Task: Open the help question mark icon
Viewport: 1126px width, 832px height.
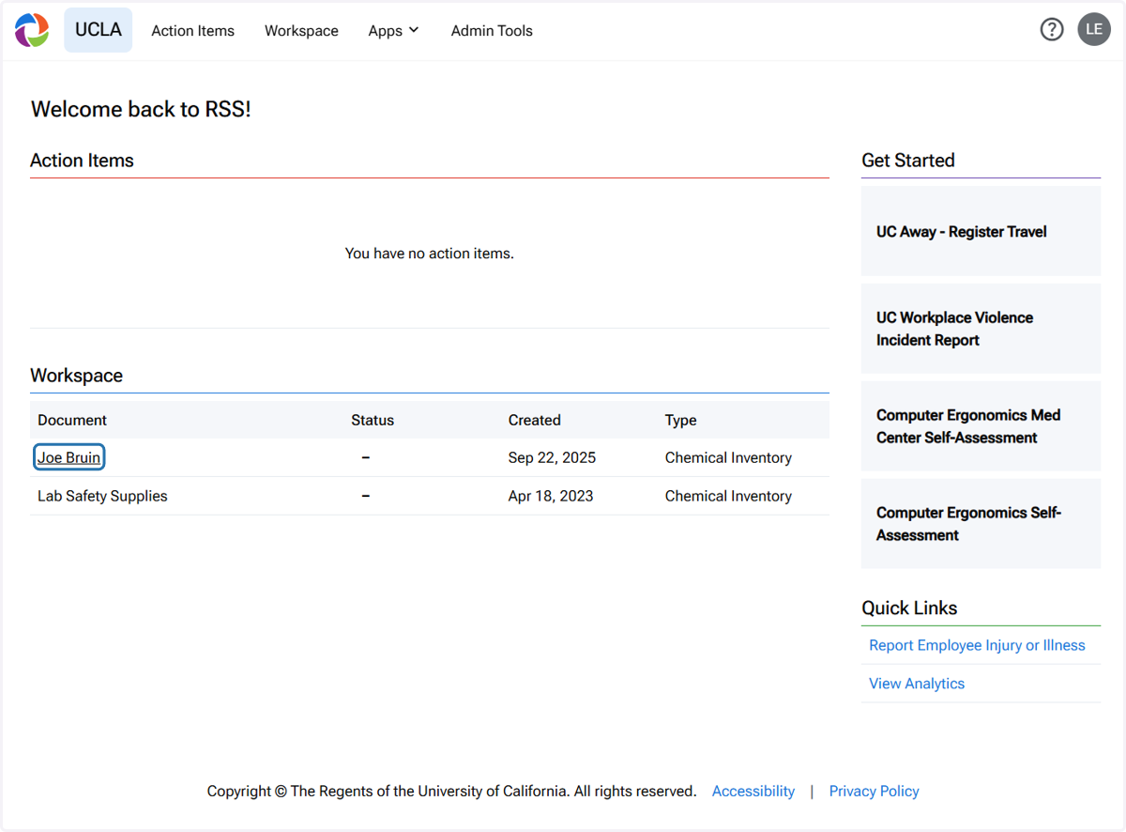Action: click(x=1052, y=30)
